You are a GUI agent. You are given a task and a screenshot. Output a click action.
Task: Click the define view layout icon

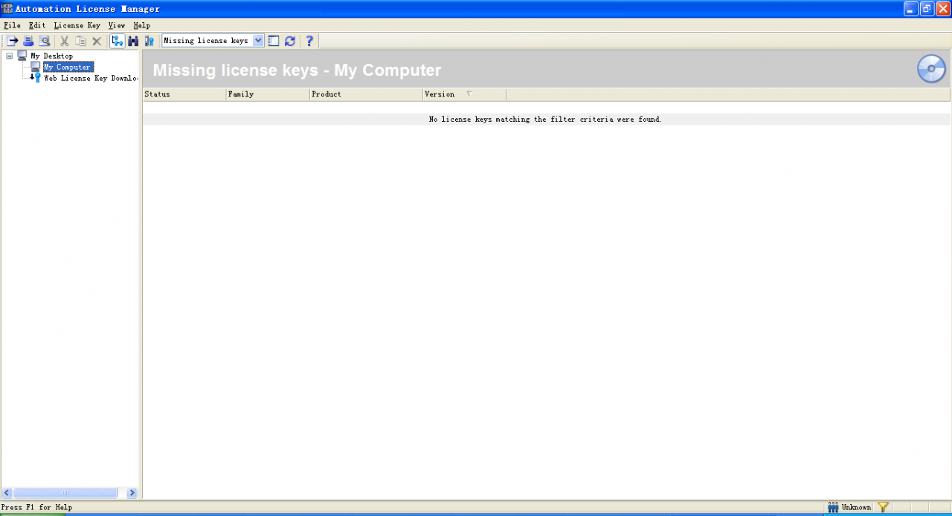274,41
